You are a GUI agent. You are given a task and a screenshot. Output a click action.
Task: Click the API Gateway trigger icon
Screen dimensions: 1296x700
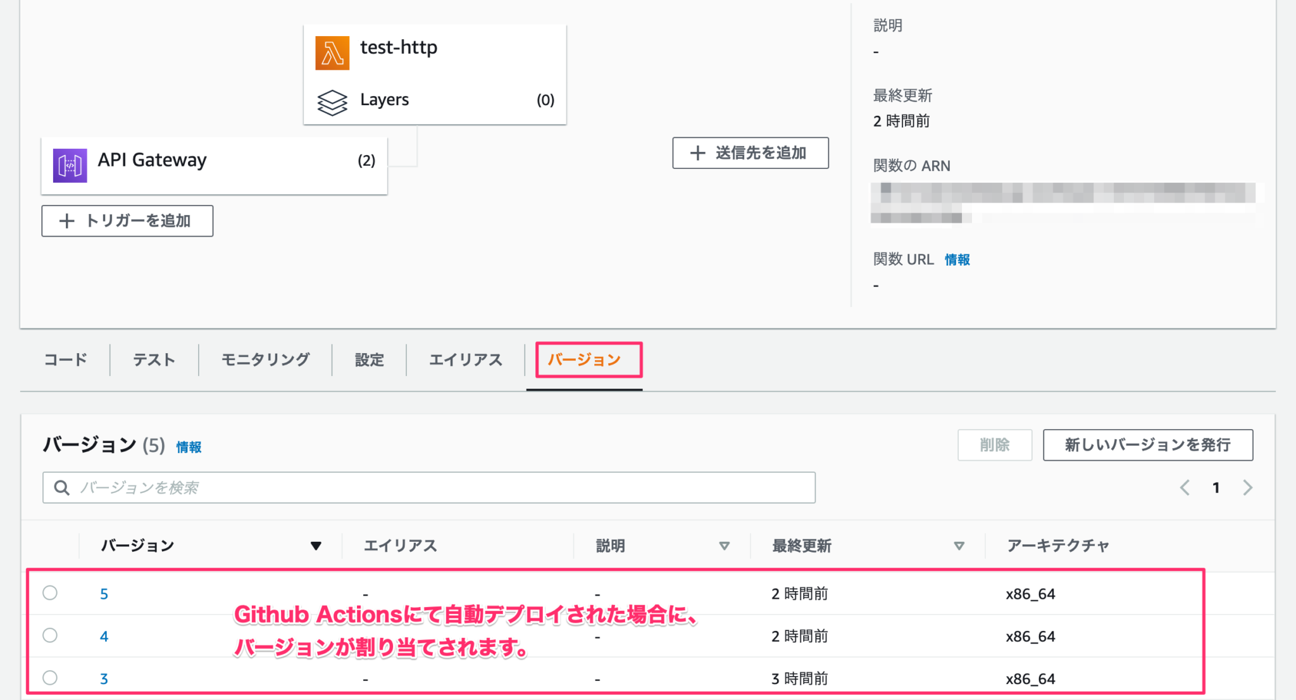72,165
